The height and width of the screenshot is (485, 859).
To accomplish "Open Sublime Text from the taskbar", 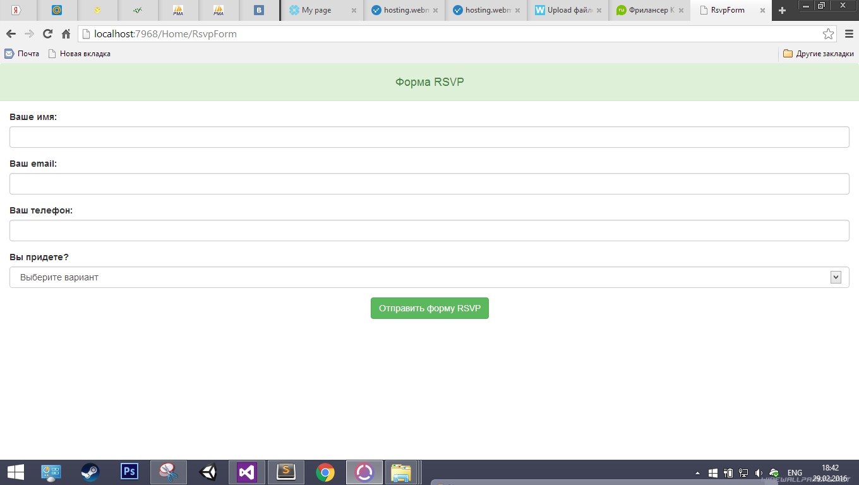I will (x=286, y=472).
